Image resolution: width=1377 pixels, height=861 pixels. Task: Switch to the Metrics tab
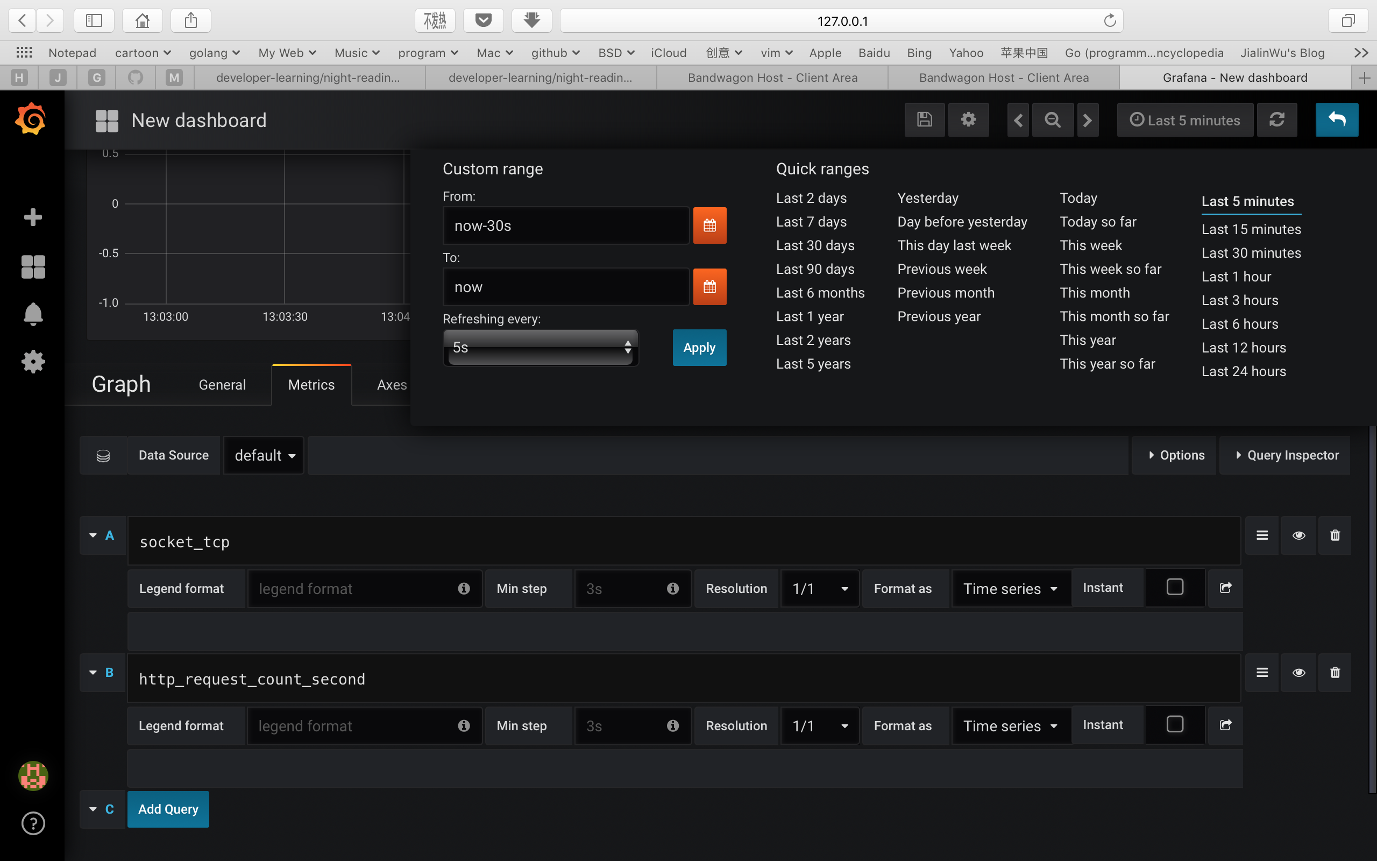pyautogui.click(x=311, y=385)
